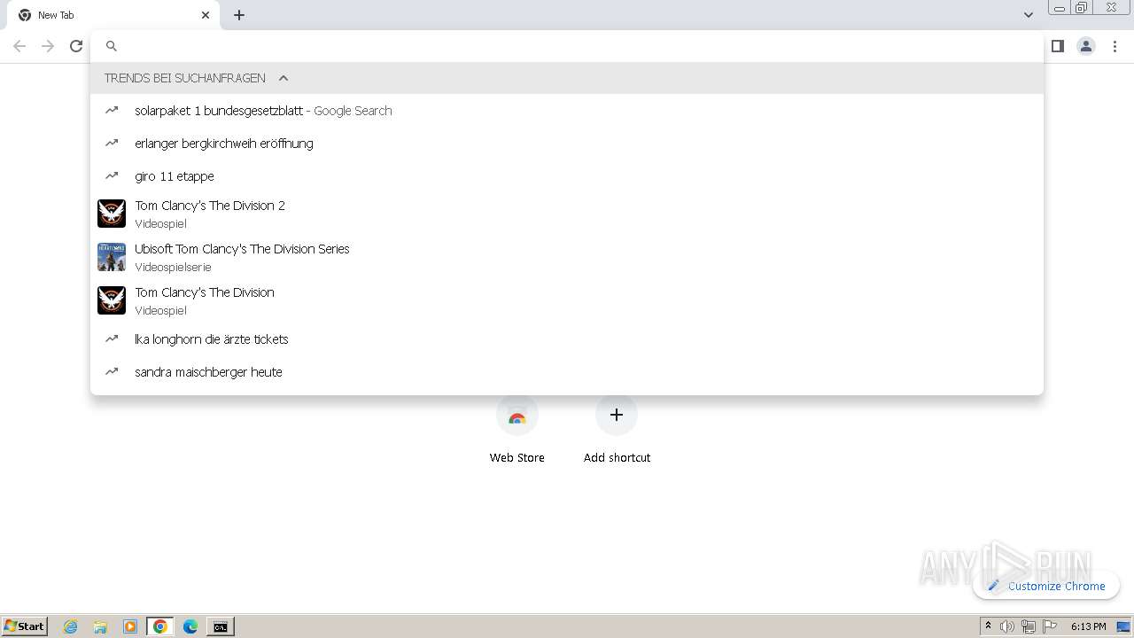This screenshot has height=638, width=1134.
Task: Click the show desktop tray icon
Action: 1123,626
